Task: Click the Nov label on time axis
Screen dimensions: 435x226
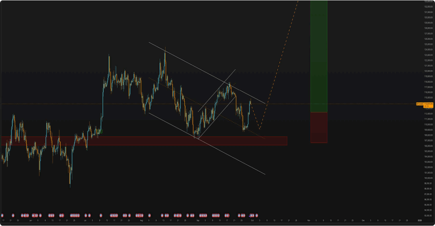Action: (309, 221)
